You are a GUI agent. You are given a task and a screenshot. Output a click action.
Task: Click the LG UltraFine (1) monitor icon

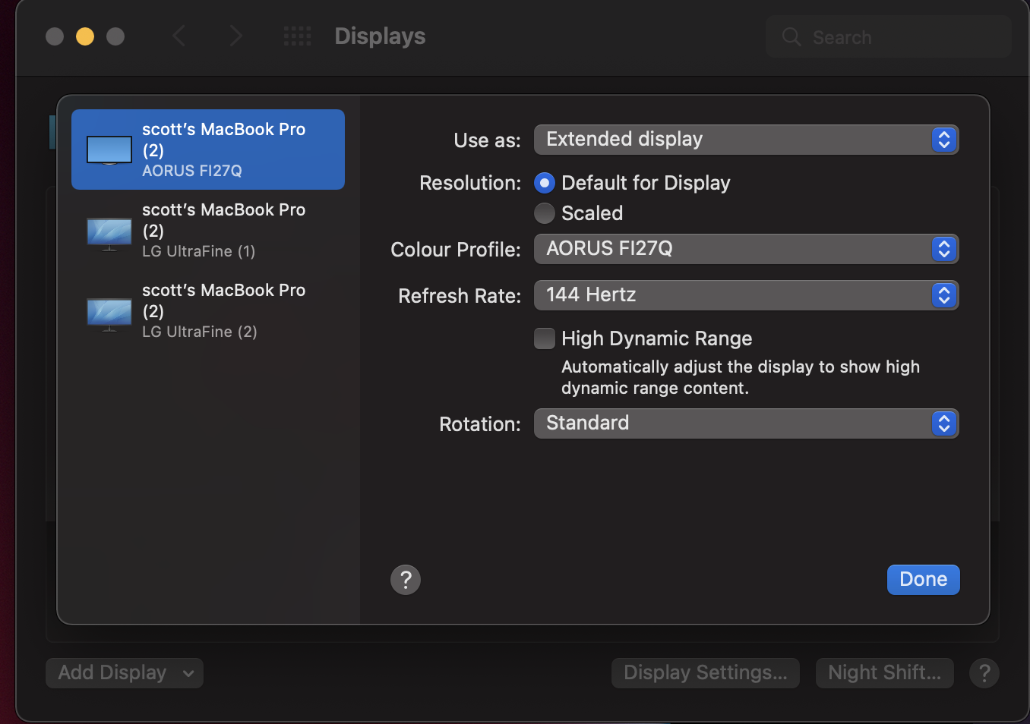(109, 233)
